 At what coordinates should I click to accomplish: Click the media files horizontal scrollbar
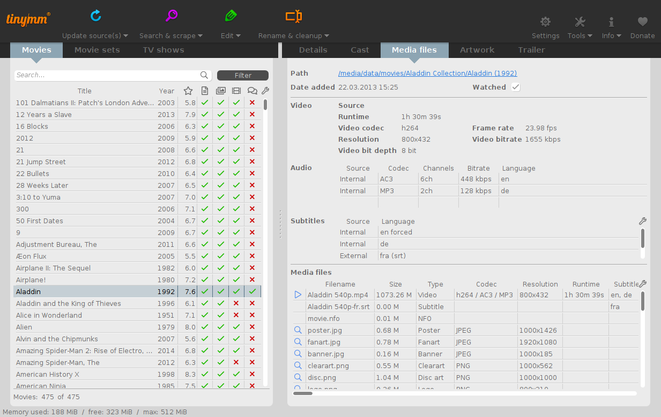303,393
